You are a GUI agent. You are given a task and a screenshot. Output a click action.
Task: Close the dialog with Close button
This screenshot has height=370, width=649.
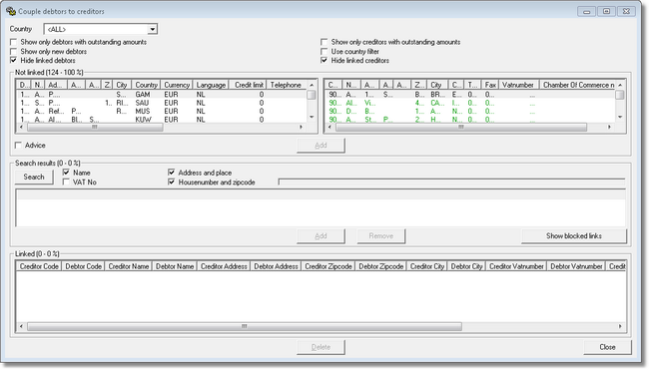pyautogui.click(x=608, y=347)
